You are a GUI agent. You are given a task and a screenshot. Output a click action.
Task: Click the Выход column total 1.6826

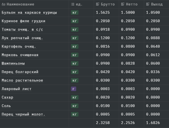pyautogui.click(x=153, y=123)
